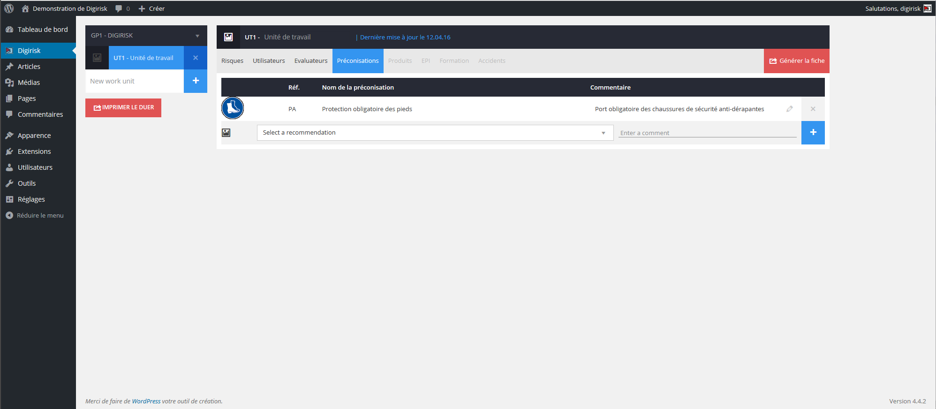Open the Outils sidebar menu
Image resolution: width=936 pixels, height=409 pixels.
pos(38,183)
